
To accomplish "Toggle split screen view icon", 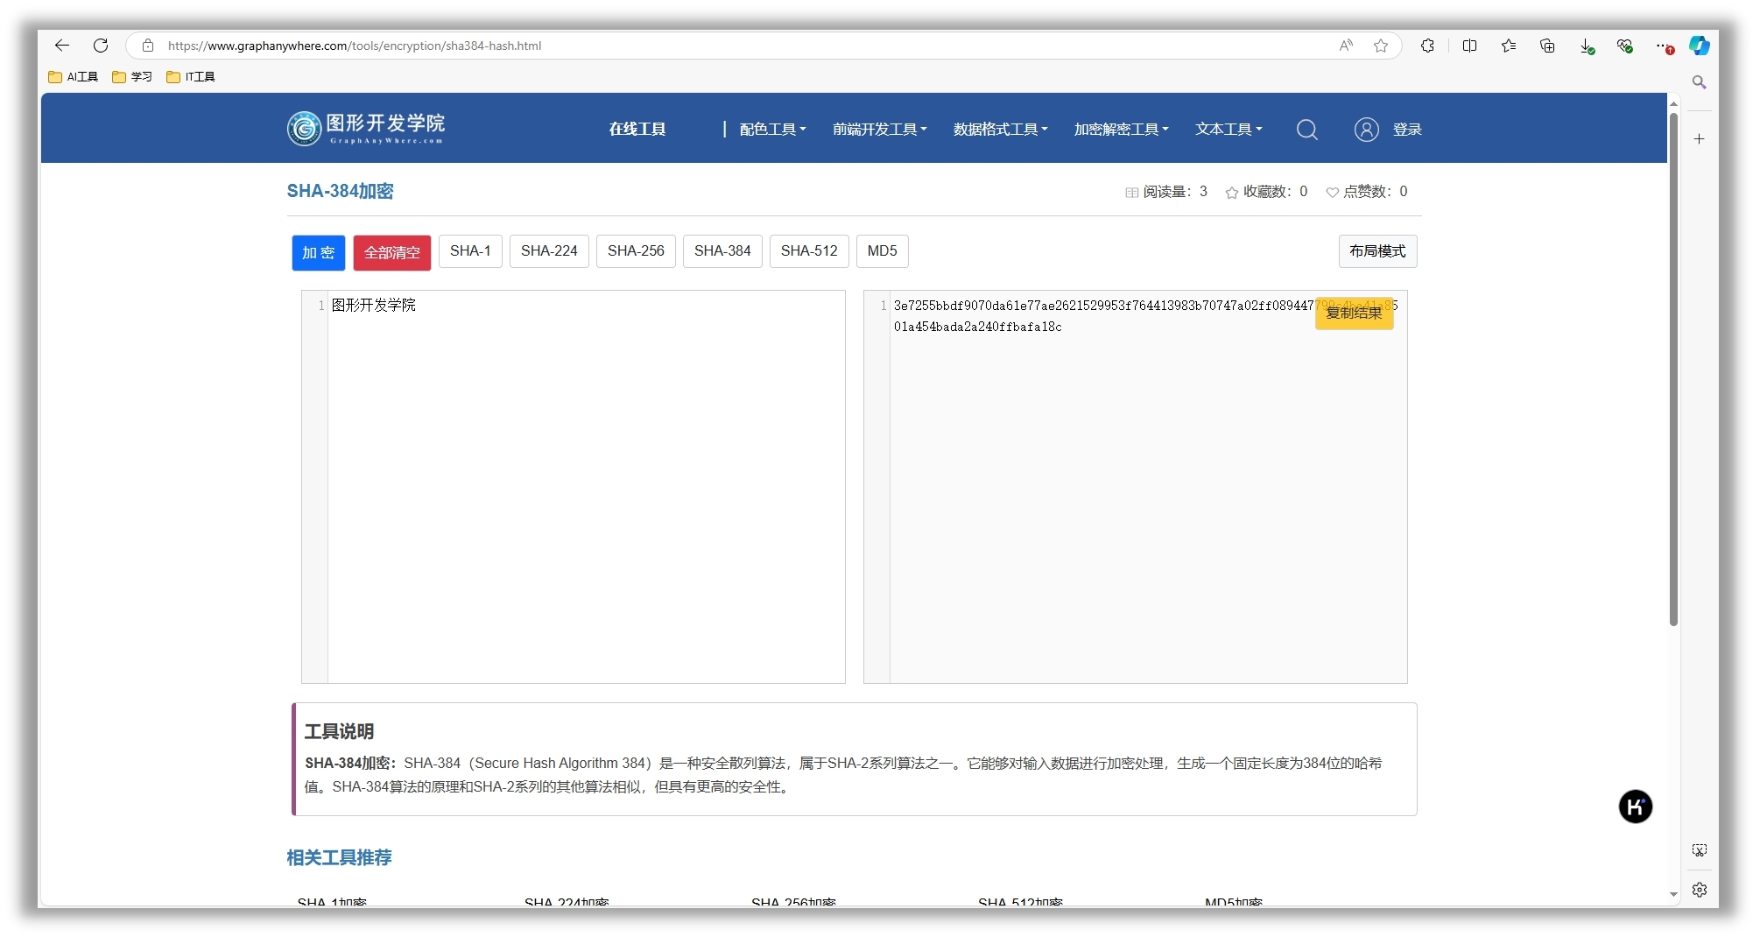I will pos(1470,46).
